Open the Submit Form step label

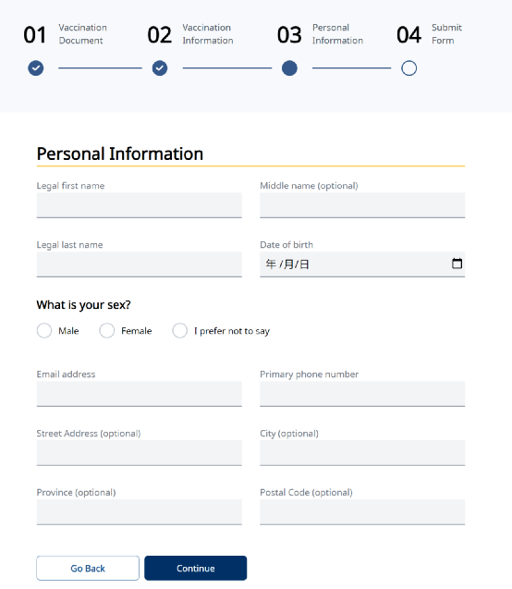click(446, 34)
